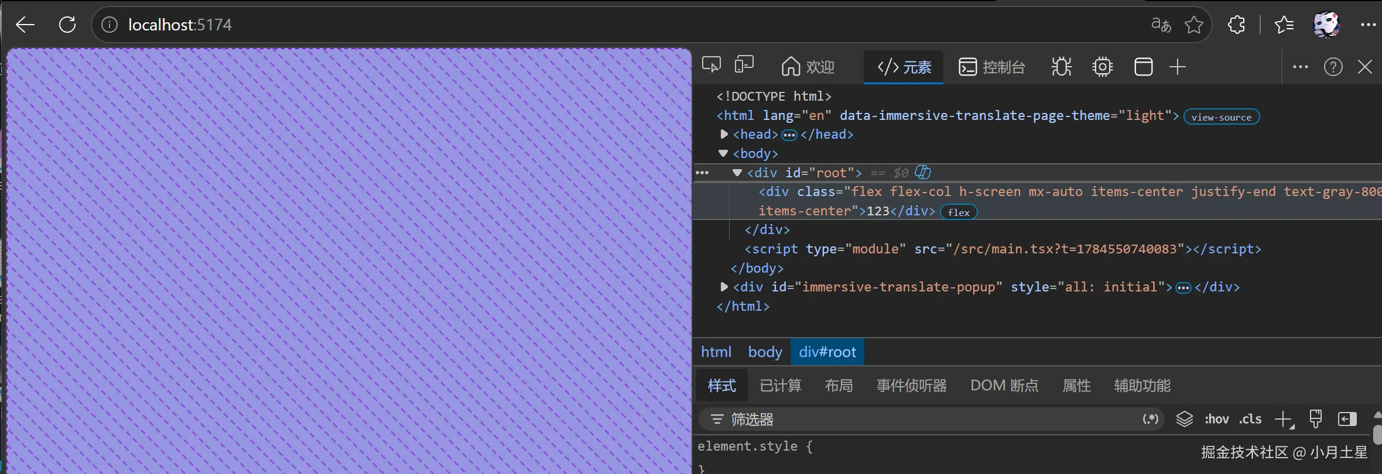Expand the immersive-translate-popup div node
Screen dimensions: 1382x474
tap(724, 287)
